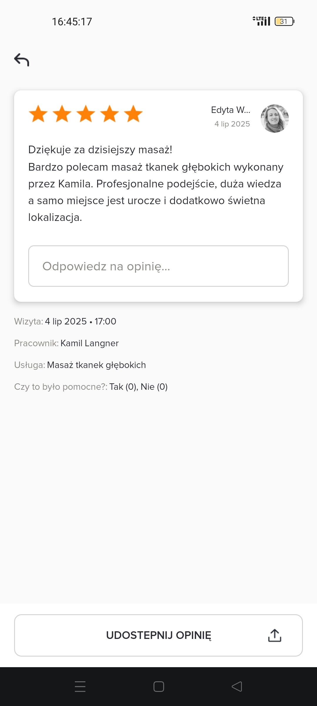
Task: Tap employee name Kamil Langner
Action: coord(90,343)
